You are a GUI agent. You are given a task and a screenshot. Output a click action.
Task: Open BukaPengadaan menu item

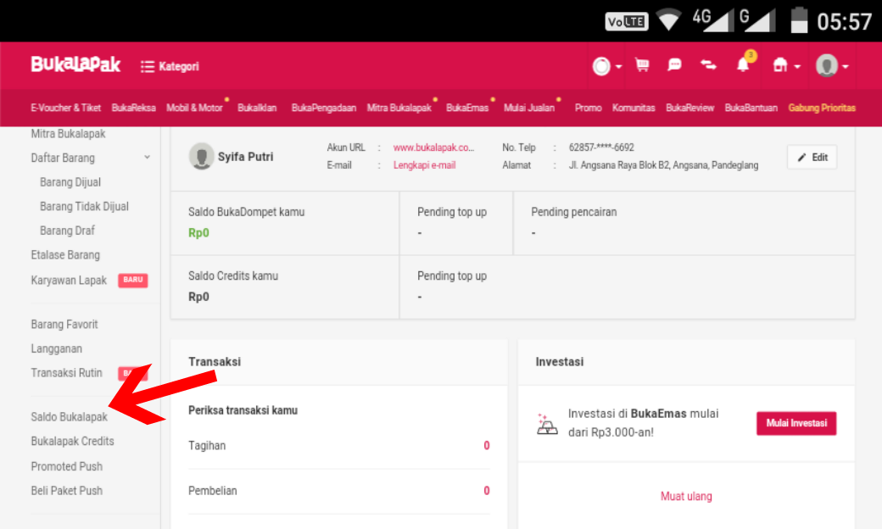pyautogui.click(x=324, y=108)
